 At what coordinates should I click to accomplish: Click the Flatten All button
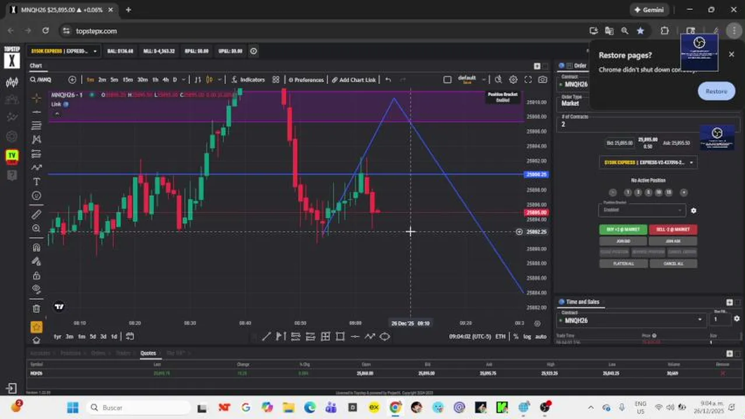pos(623,264)
